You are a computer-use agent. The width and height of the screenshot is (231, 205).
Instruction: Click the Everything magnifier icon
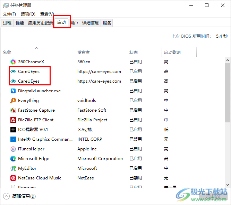tap(13, 101)
